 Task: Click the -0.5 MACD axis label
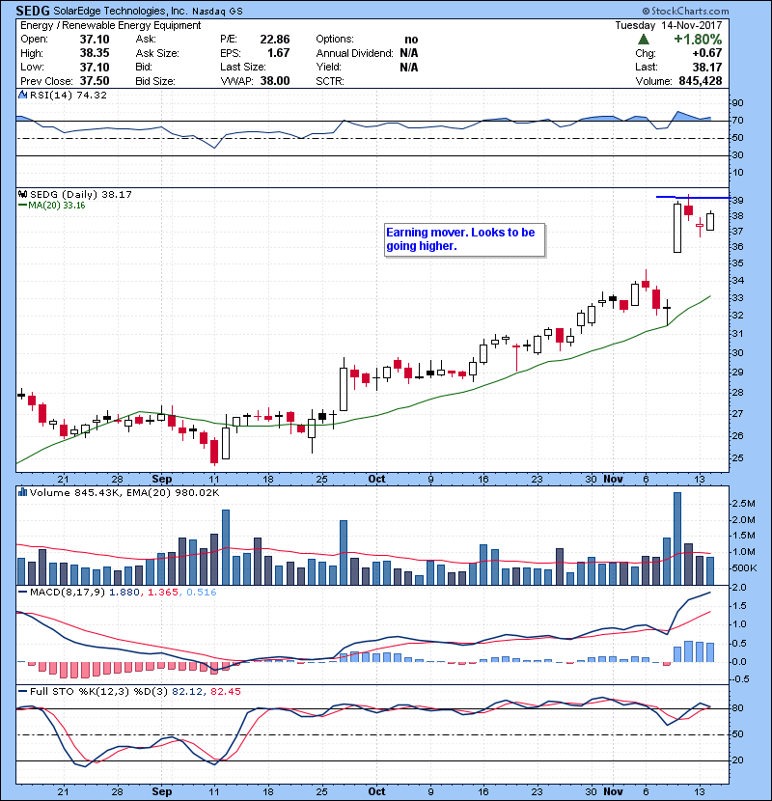[740, 678]
